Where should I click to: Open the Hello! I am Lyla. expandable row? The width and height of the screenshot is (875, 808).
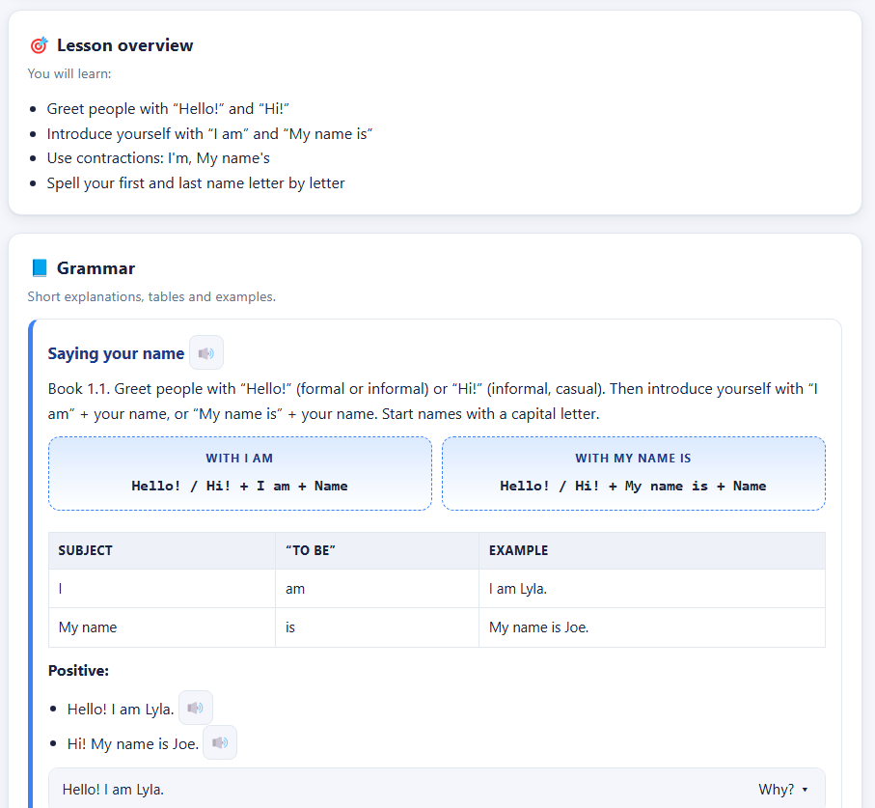pyautogui.click(x=436, y=789)
